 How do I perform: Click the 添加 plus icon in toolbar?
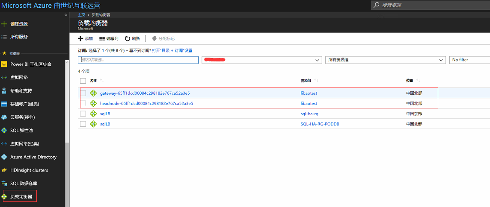(80, 38)
